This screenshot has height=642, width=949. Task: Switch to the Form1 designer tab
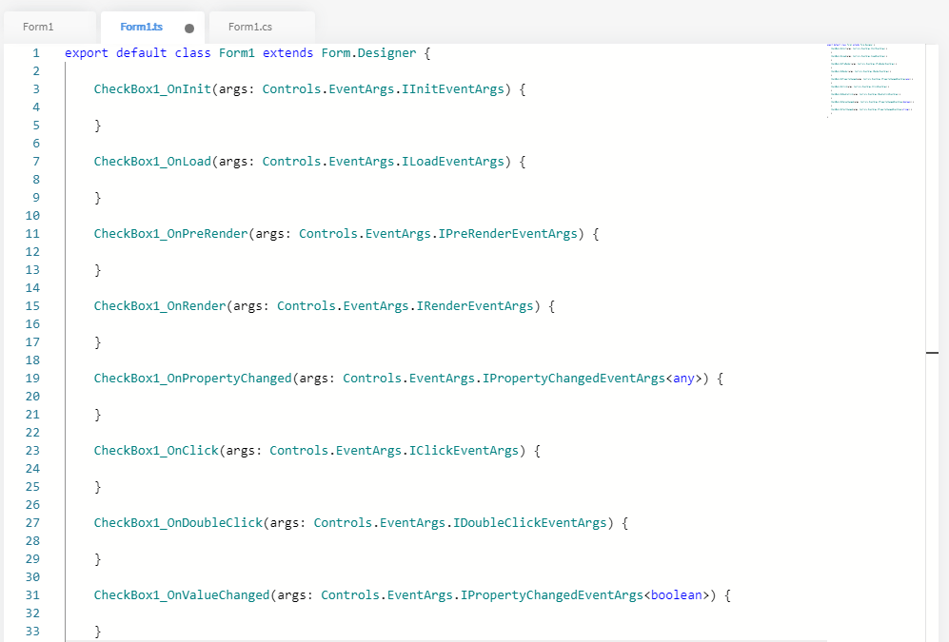click(x=39, y=27)
